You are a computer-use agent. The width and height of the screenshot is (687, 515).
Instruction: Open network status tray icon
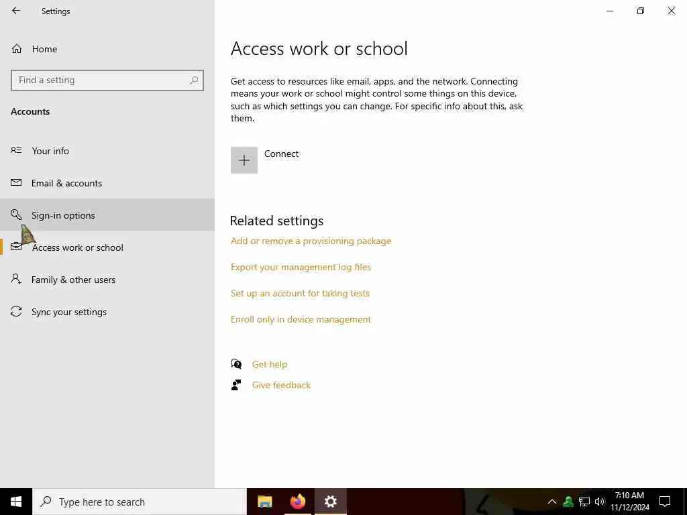click(584, 502)
